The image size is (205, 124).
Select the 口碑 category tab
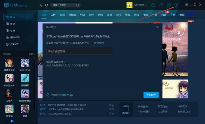[x=53, y=15]
